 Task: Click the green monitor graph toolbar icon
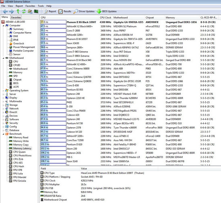pyautogui.click(x=36, y=11)
